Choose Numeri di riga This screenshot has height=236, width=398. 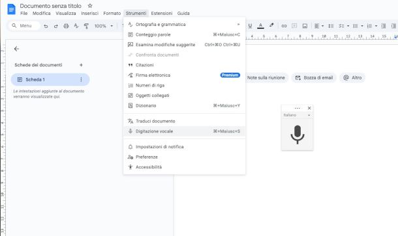[184, 85]
